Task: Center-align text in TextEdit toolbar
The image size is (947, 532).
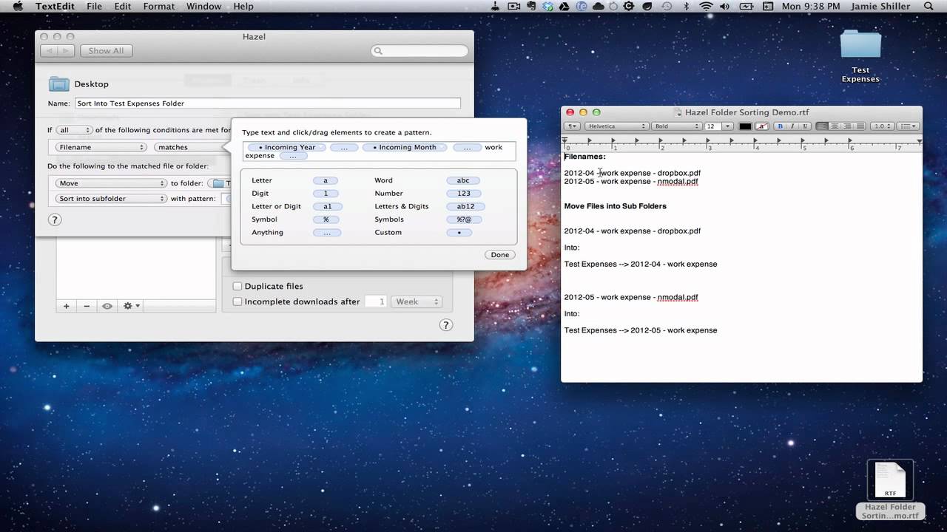Action: click(x=835, y=126)
